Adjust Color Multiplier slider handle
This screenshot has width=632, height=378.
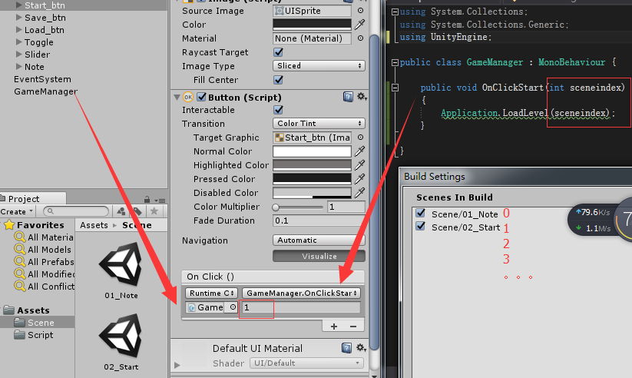coord(276,207)
